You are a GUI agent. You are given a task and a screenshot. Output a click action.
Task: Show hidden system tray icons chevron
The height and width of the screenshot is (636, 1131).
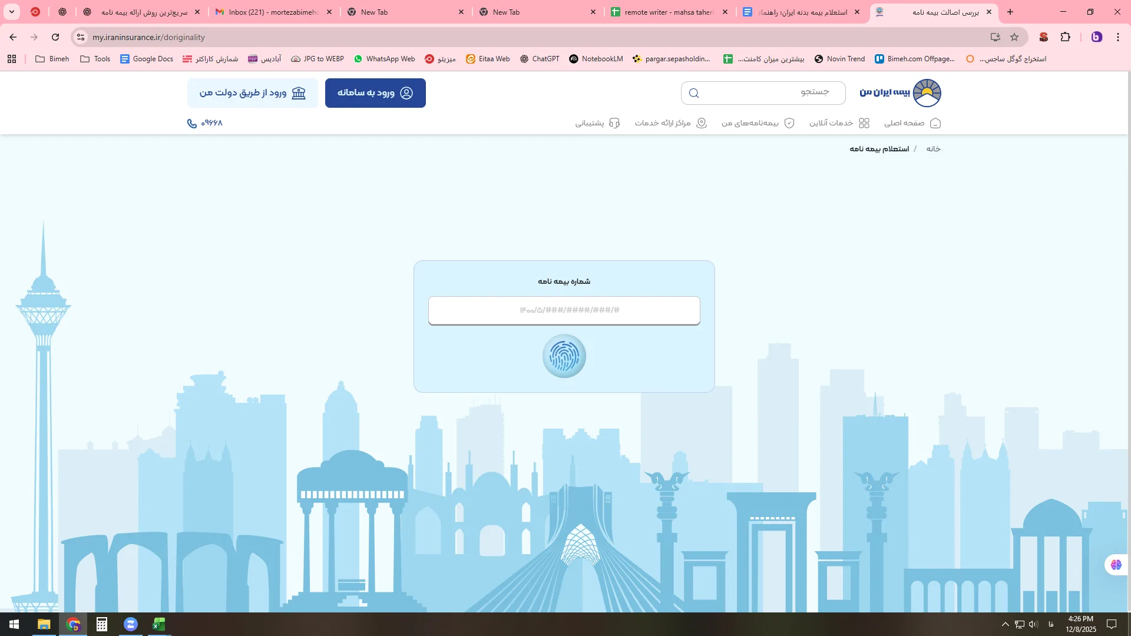pos(1005,624)
